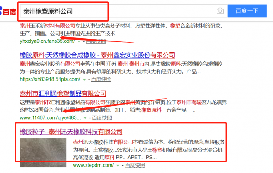Click the green URL www.xtepdm.com/
Image resolution: width=273 pixels, height=173 pixels.
point(93,165)
